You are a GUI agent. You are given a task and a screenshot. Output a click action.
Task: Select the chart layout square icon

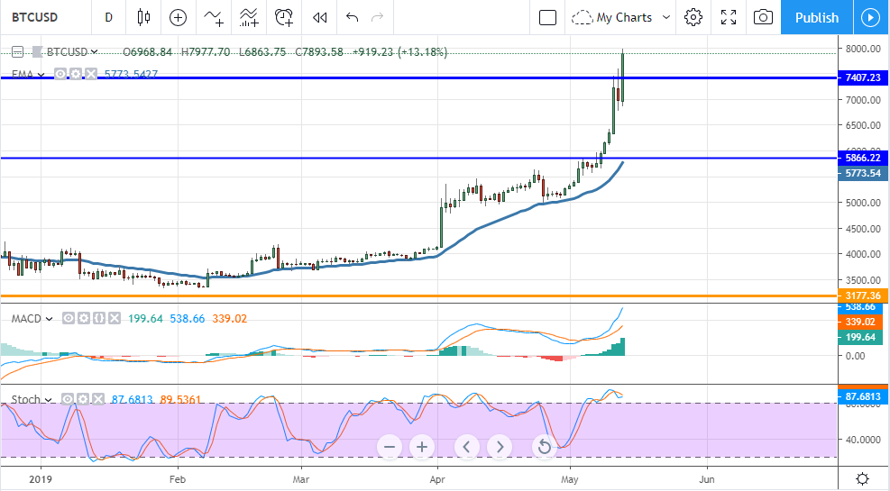(547, 18)
